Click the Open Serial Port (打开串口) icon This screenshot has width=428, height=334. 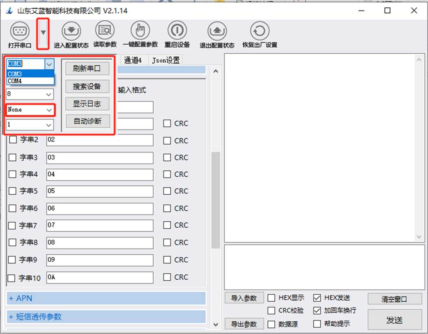click(19, 32)
